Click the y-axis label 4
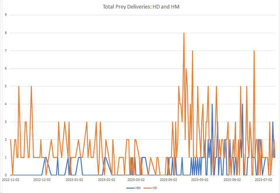This screenshot has width=280, height=193. click(x=6, y=104)
